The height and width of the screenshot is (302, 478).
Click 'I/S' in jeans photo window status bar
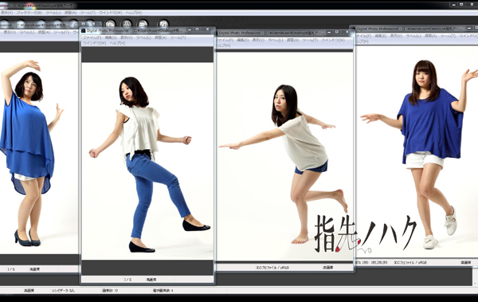127,280
